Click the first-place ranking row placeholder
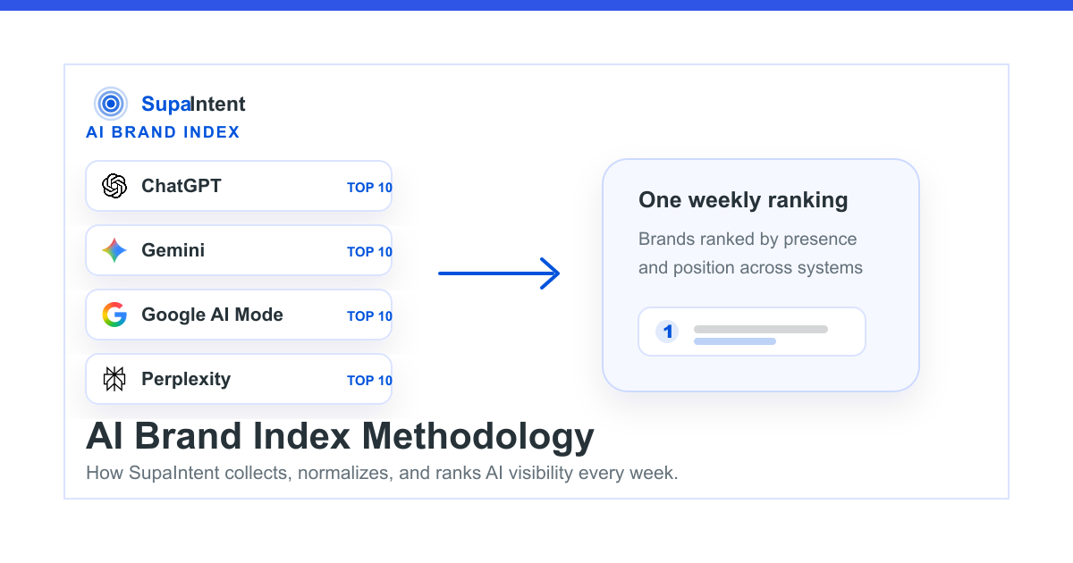The width and height of the screenshot is (1073, 563). pyautogui.click(x=752, y=332)
